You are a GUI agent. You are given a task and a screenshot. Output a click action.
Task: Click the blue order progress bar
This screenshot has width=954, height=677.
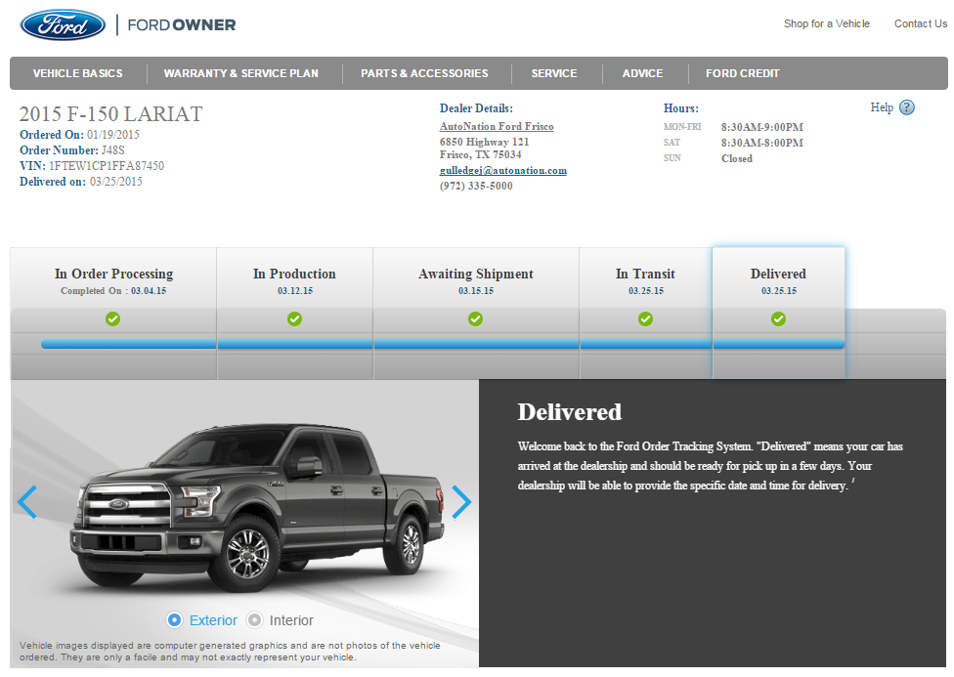[442, 344]
